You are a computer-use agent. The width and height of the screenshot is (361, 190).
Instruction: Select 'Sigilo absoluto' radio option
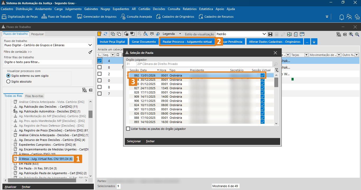(8, 82)
